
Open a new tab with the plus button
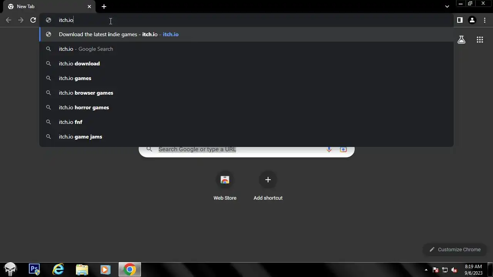(x=104, y=7)
